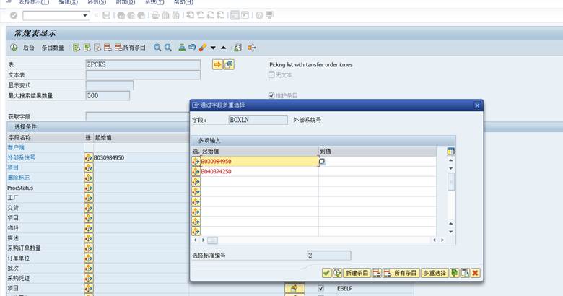563x296 pixels.
Task: Click the 新建条目 button
Action: pyautogui.click(x=357, y=273)
